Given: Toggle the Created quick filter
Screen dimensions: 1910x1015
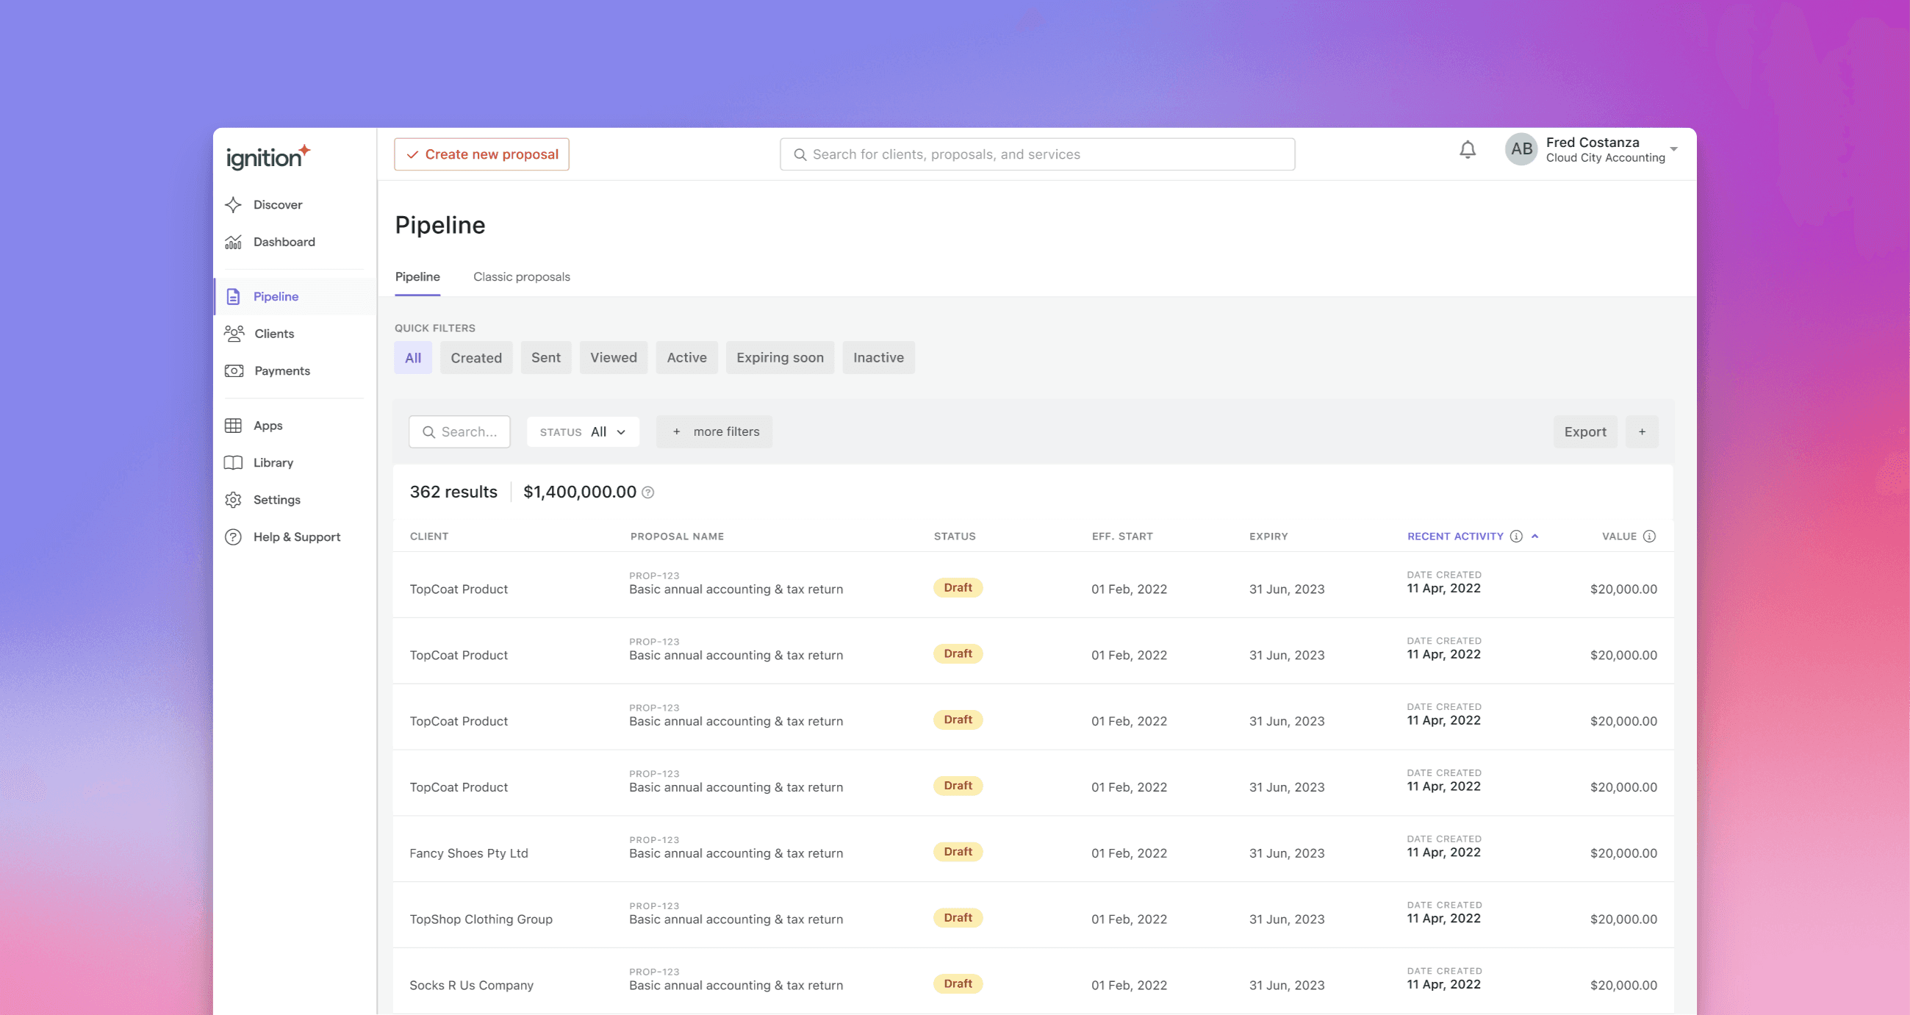Looking at the screenshot, I should click(x=476, y=357).
